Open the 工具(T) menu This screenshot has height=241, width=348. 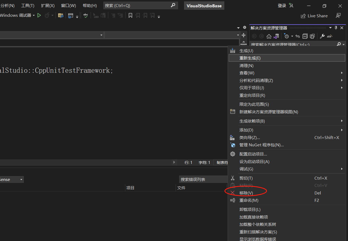tap(28, 6)
